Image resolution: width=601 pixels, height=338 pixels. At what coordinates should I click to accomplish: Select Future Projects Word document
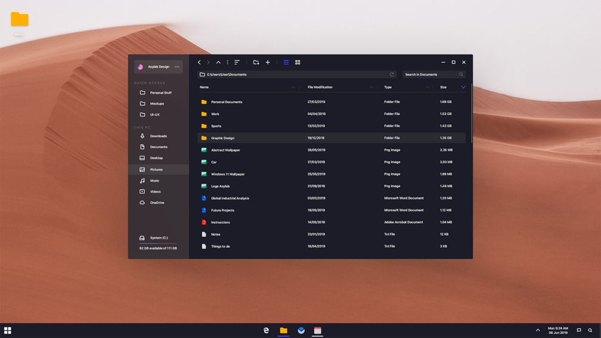tap(331, 210)
